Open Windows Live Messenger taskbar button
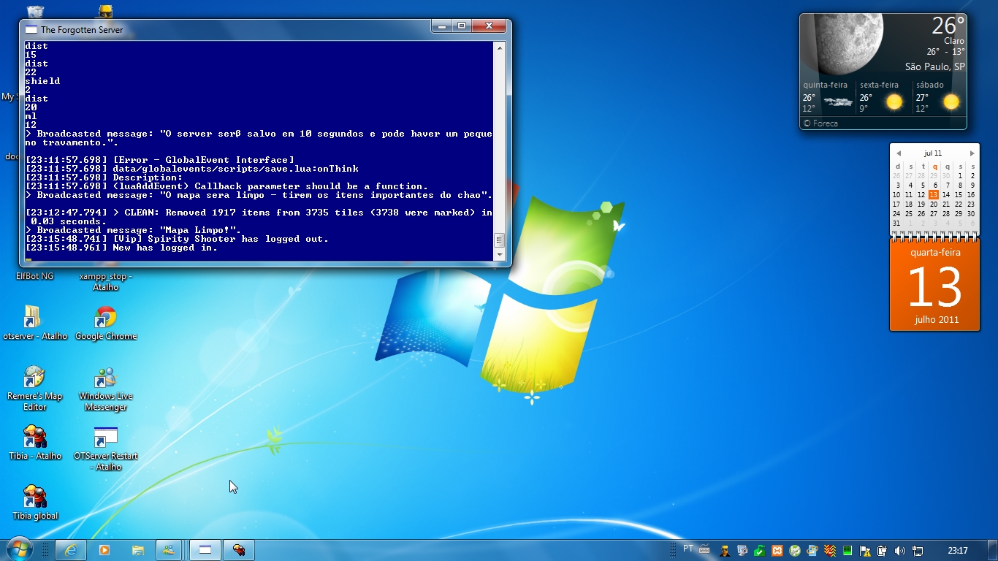998x561 pixels. tap(169, 550)
